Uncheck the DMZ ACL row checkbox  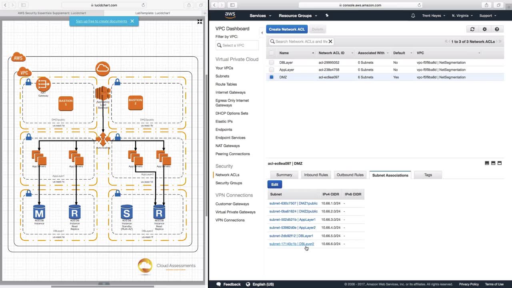[x=272, y=77]
